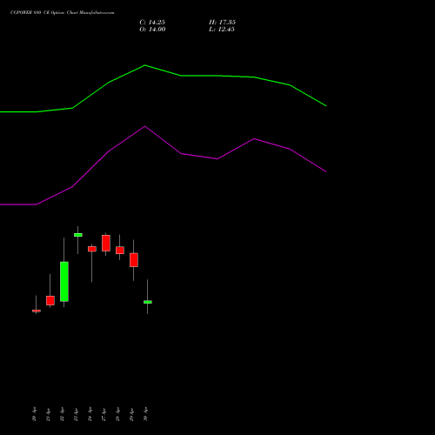Screen dimensions: 435x435
Task: Click the close value 'C: 14.25'
Action: (x=152, y=23)
